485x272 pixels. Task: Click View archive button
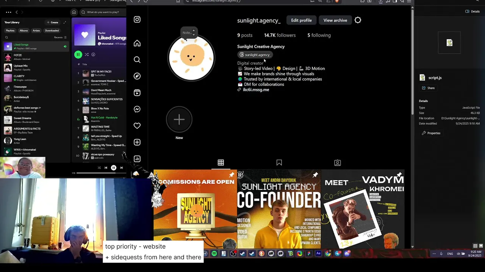pos(335,20)
